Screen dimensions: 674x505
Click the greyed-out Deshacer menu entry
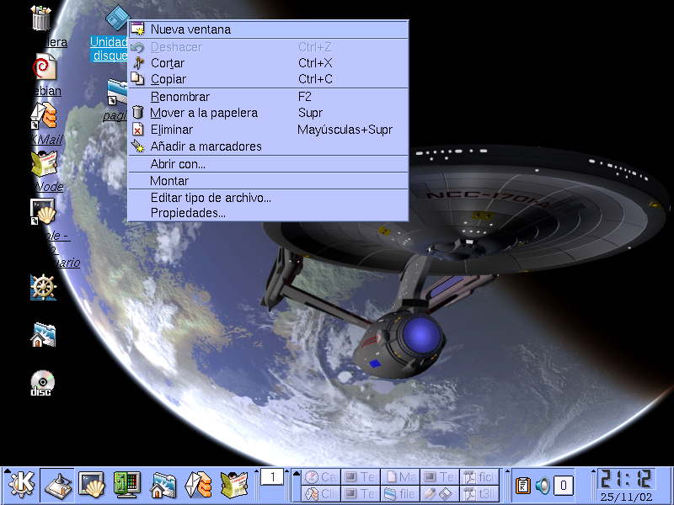(268, 47)
